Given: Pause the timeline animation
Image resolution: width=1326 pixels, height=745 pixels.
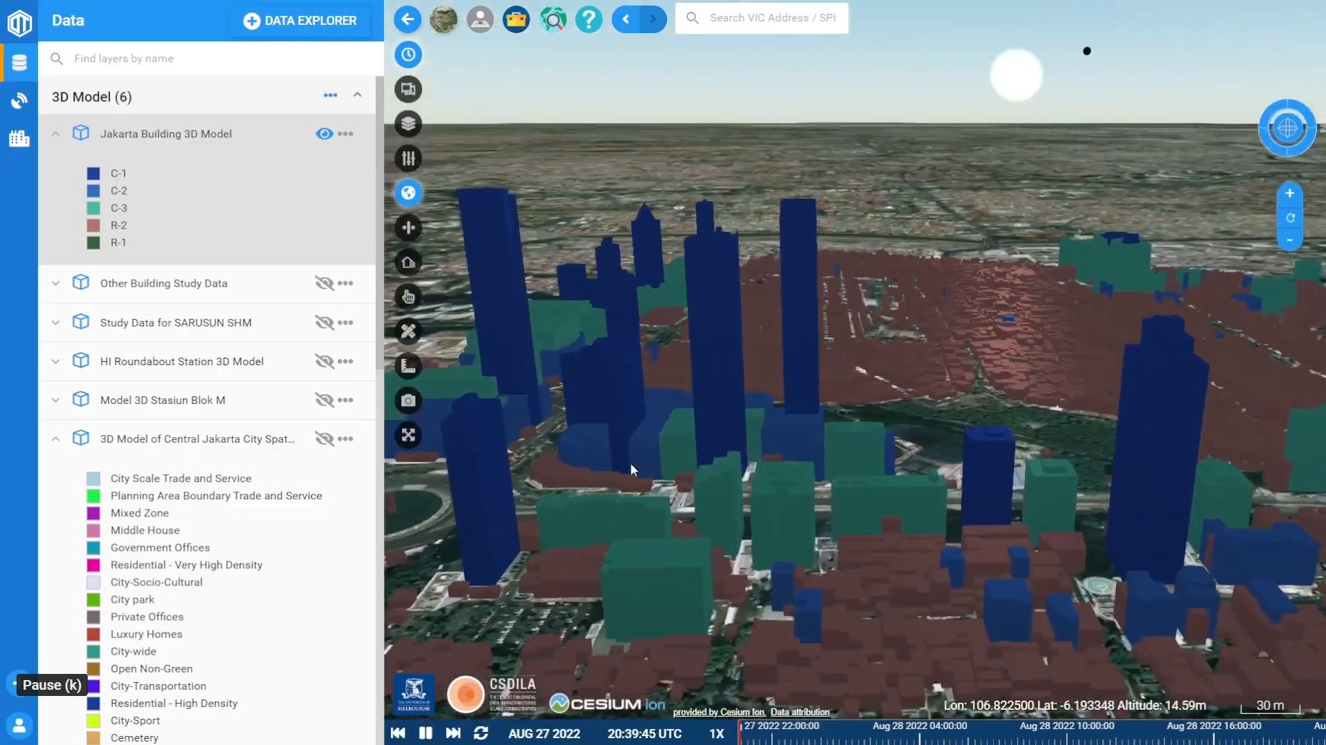Looking at the screenshot, I should [x=425, y=733].
